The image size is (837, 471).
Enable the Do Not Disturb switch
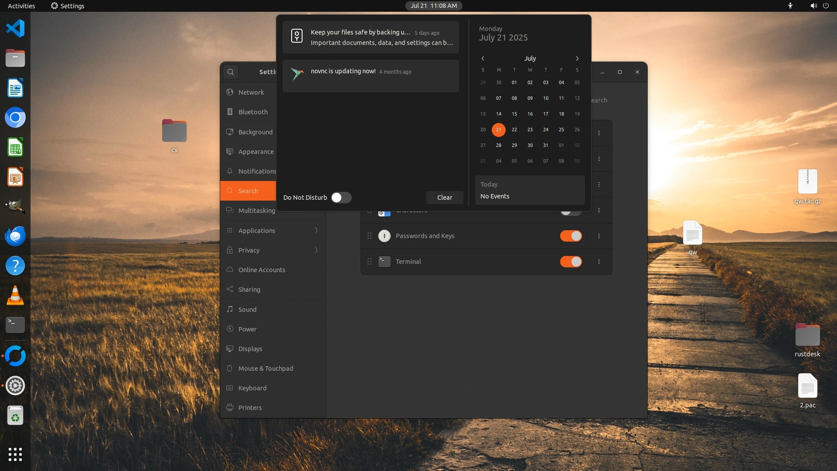click(x=341, y=198)
